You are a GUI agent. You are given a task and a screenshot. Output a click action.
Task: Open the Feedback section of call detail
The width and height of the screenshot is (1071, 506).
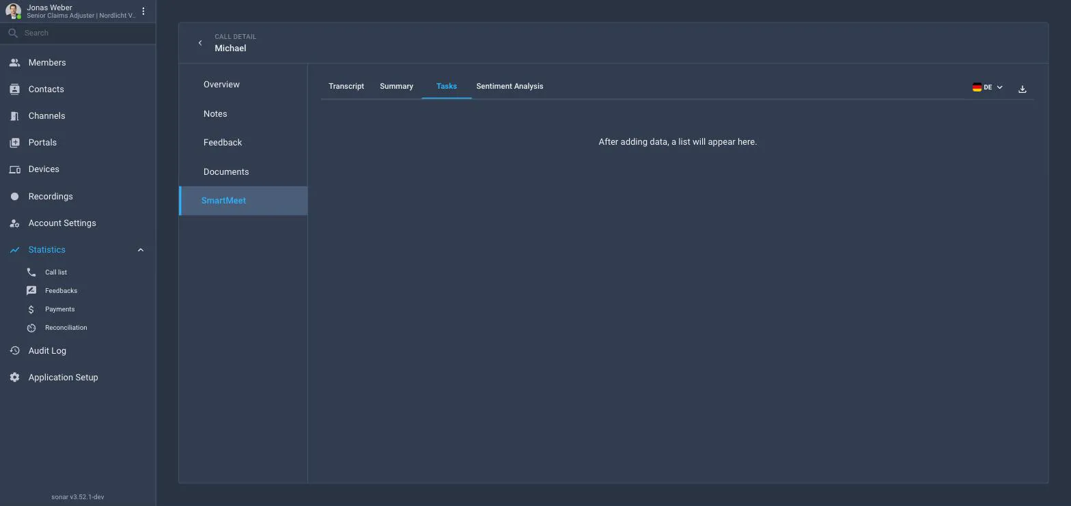(243, 143)
